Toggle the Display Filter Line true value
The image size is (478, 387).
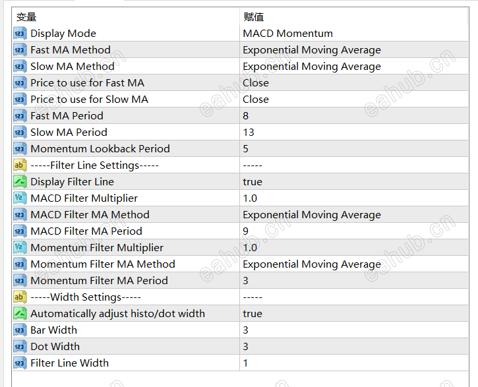253,182
